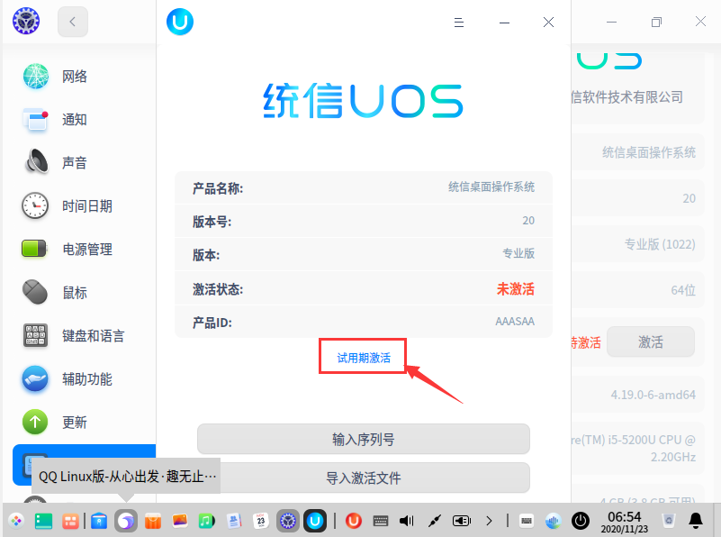The image size is (721, 537).
Task: Open volume control in the tray
Action: [x=407, y=521]
